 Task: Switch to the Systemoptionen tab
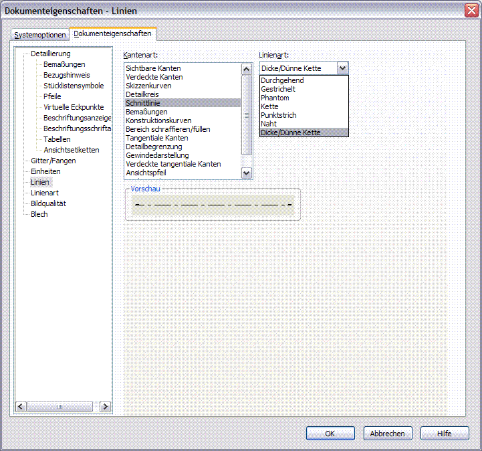pyautogui.click(x=39, y=35)
